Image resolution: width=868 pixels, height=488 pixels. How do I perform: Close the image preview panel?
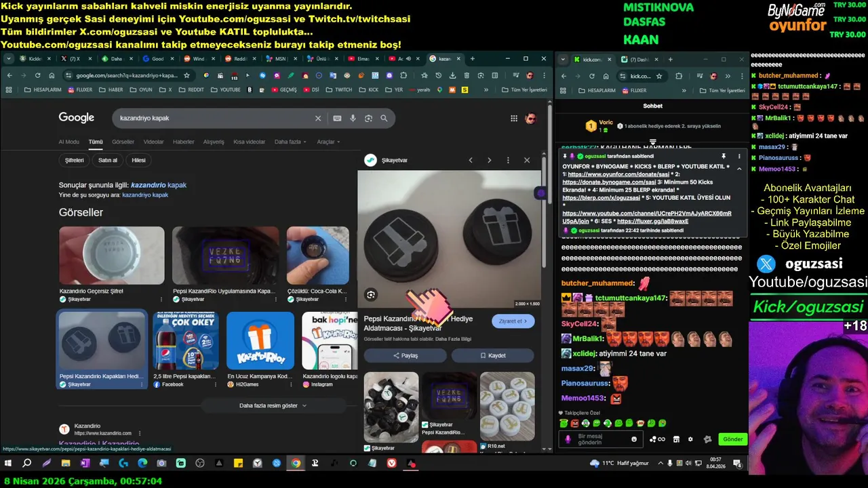[x=527, y=160]
